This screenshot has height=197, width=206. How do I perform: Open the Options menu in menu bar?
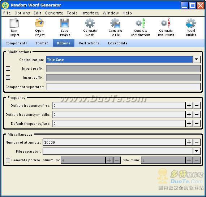22,13
